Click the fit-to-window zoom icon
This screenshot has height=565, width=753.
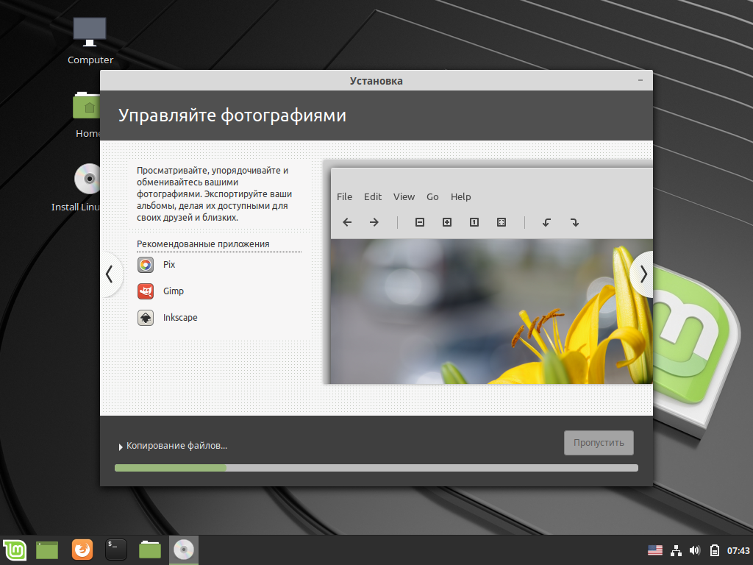502,222
